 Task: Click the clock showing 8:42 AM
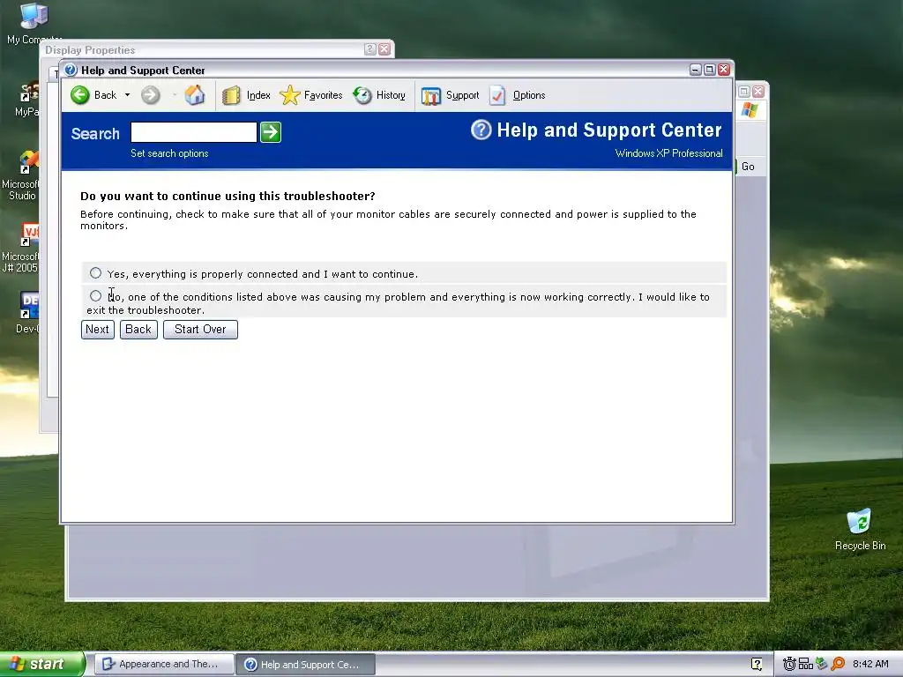(x=870, y=664)
